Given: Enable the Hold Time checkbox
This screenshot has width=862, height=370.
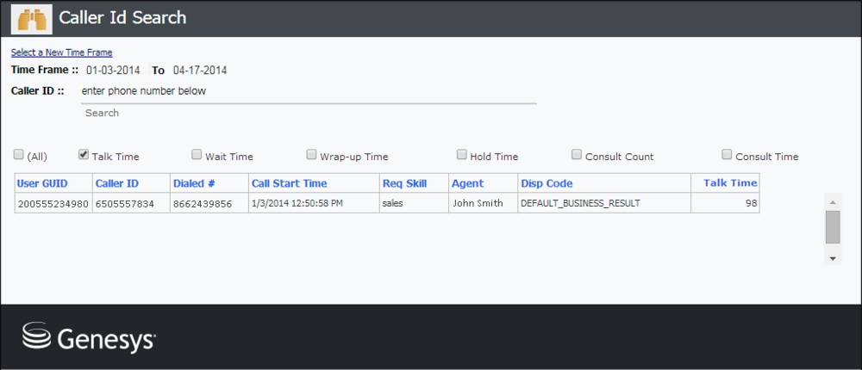Looking at the screenshot, I should 462,155.
